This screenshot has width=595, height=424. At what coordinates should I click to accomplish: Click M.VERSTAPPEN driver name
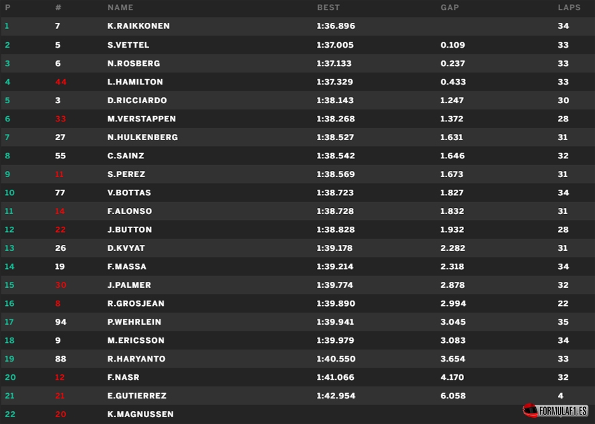[x=142, y=119]
